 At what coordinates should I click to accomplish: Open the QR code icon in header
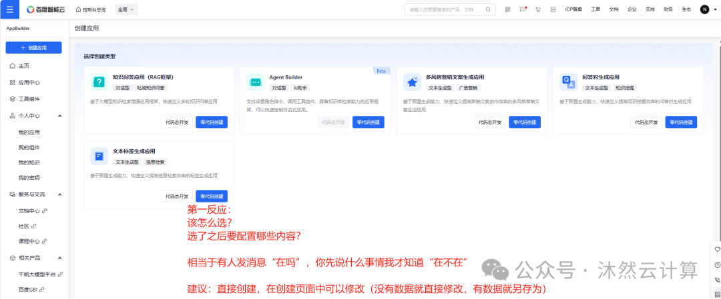507,9
